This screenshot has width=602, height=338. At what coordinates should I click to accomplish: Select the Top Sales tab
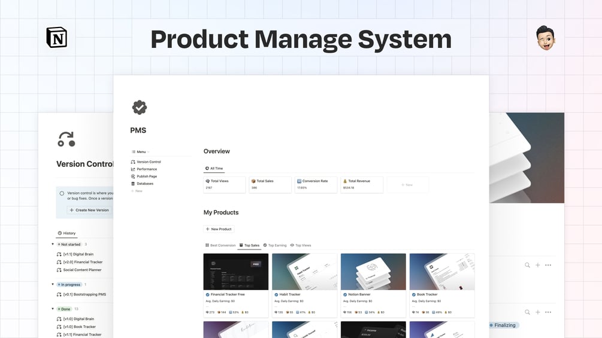[249, 245]
